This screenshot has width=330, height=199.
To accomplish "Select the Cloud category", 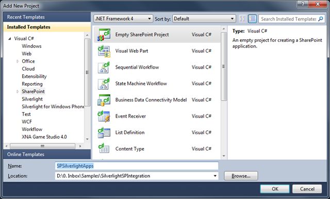I will click(28, 69).
